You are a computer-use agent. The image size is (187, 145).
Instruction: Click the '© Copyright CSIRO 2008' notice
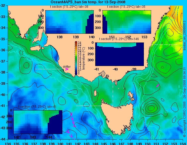point(184,119)
